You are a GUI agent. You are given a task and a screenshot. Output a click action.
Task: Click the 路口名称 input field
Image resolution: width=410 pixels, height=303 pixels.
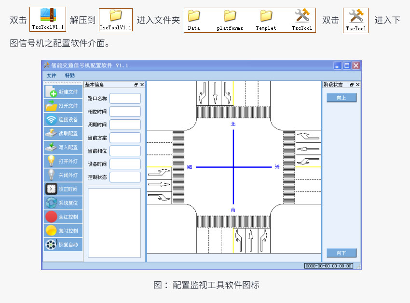(x=125, y=99)
